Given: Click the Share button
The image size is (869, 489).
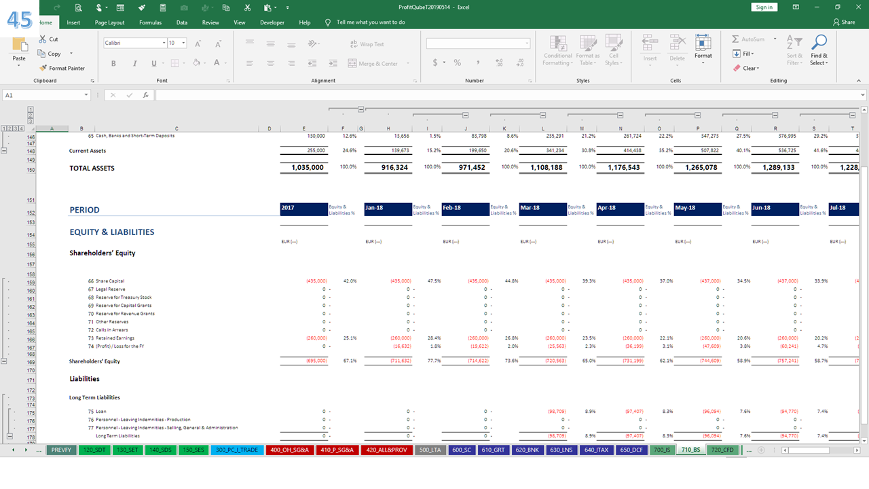Looking at the screenshot, I should click(844, 22).
